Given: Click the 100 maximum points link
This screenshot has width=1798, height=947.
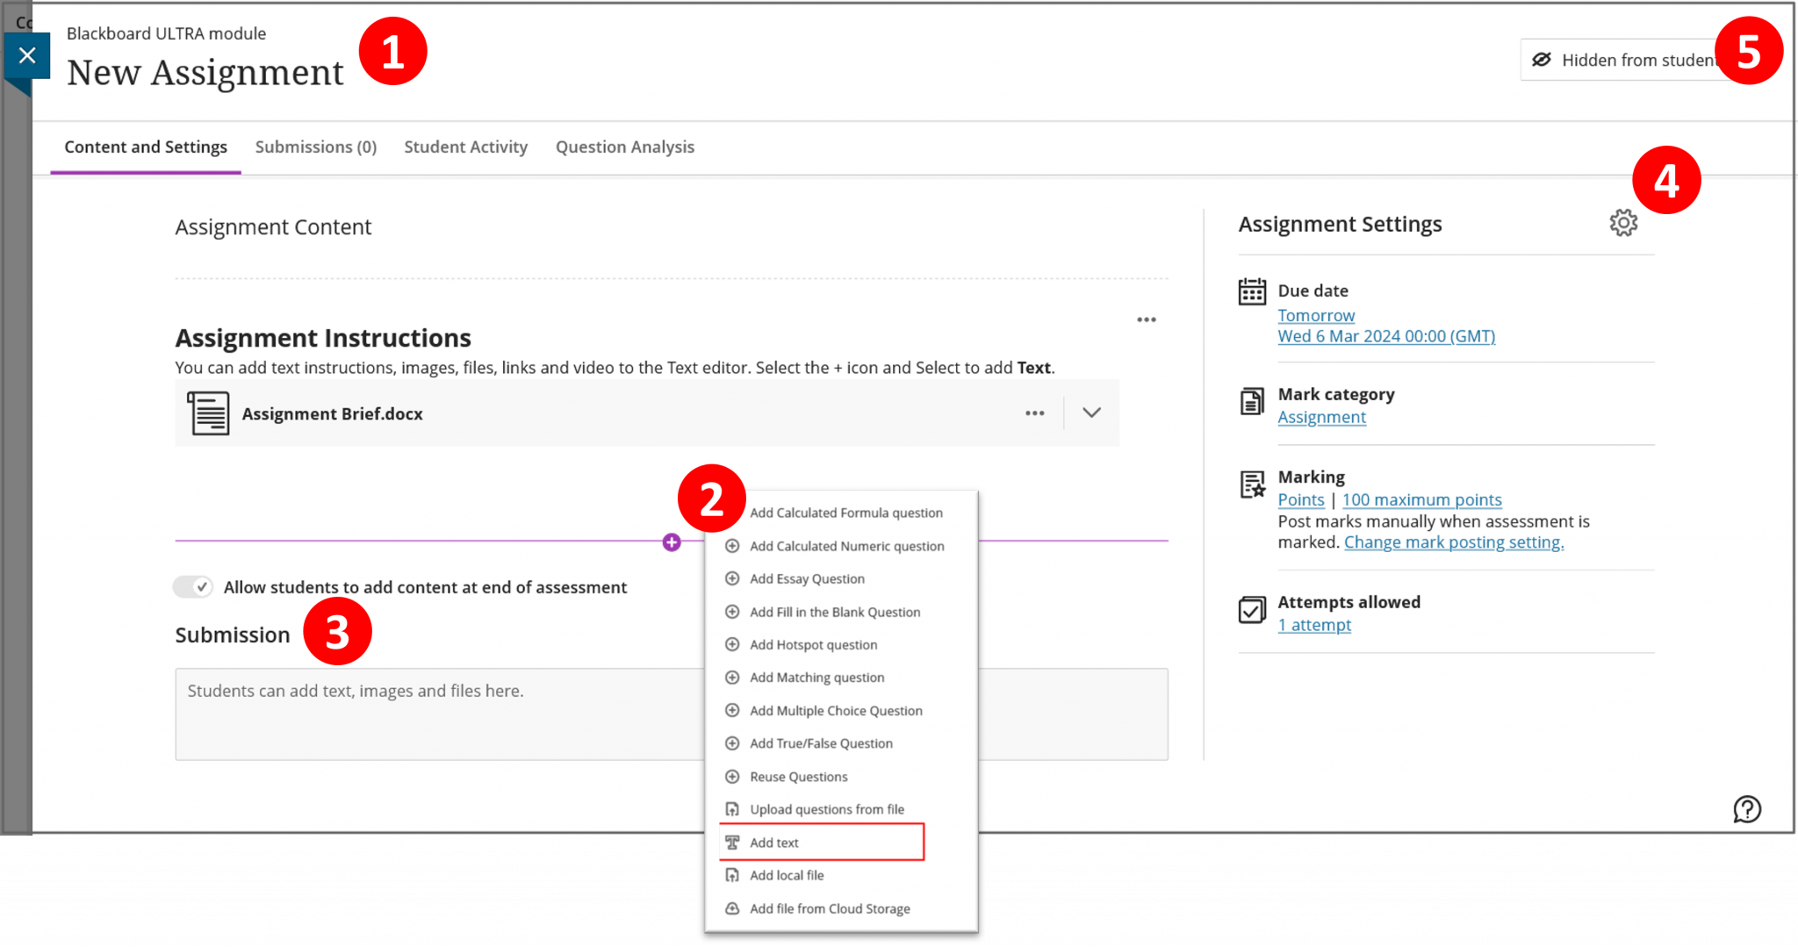Looking at the screenshot, I should coord(1421,499).
